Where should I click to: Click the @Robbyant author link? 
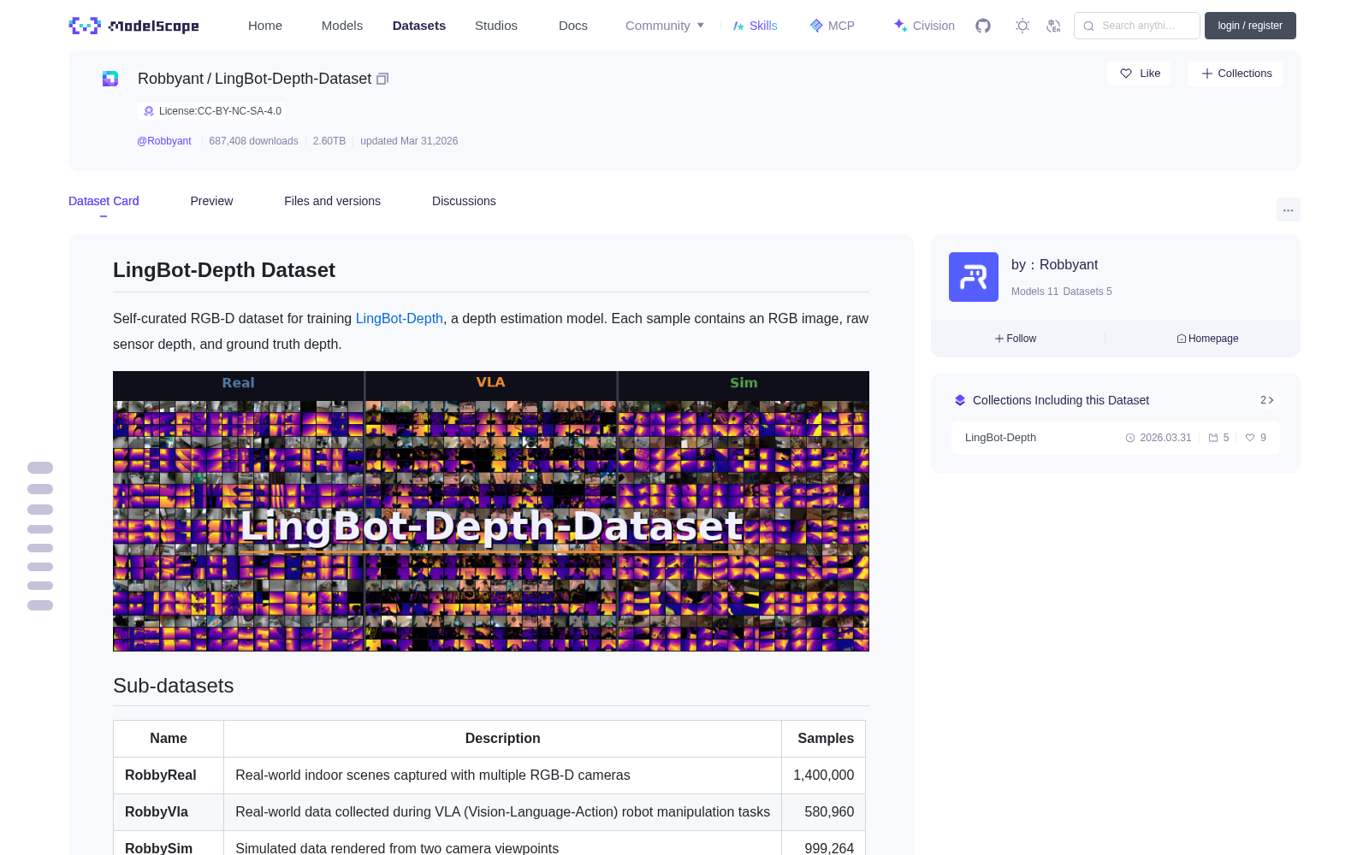[164, 141]
